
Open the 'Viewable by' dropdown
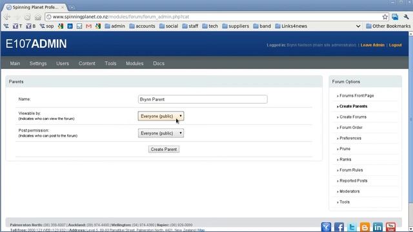(x=161, y=116)
